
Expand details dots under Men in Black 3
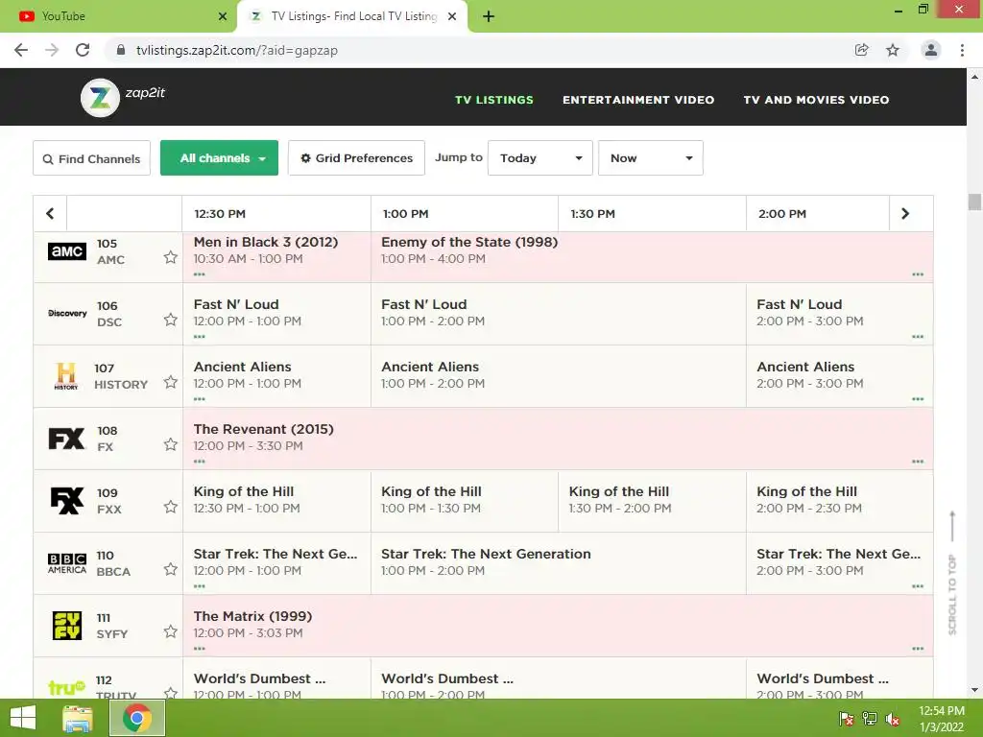(x=200, y=274)
